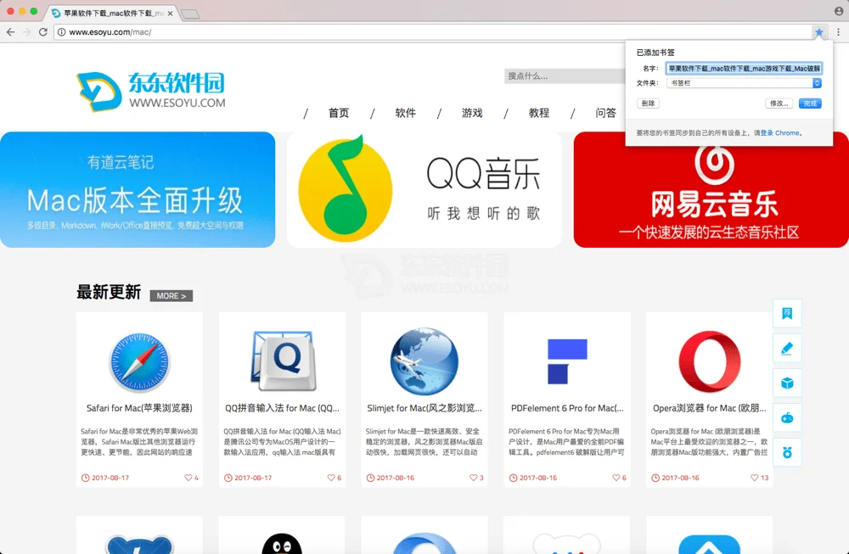This screenshot has width=849, height=554.
Task: Click the blue bookmark star icon
Action: point(818,32)
